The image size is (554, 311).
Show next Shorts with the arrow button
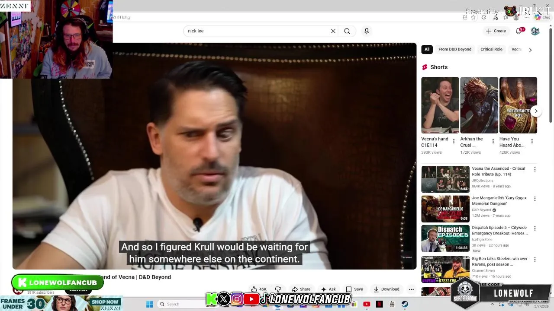pos(536,111)
